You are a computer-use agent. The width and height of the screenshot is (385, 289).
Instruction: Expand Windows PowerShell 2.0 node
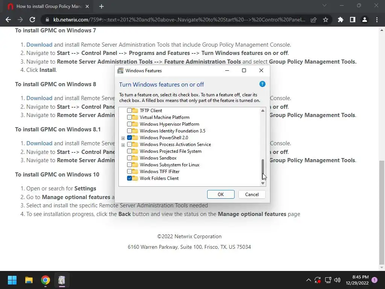(x=123, y=138)
